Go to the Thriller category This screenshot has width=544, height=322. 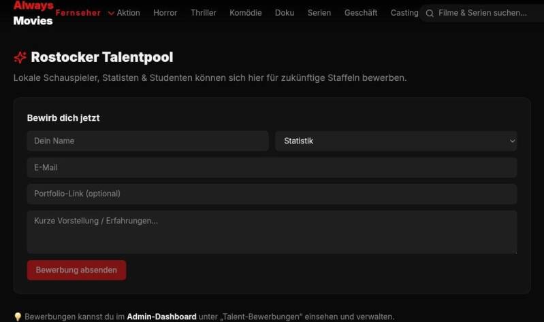204,13
